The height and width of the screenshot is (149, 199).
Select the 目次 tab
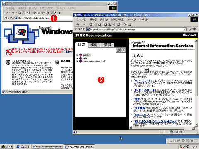tap(82, 45)
